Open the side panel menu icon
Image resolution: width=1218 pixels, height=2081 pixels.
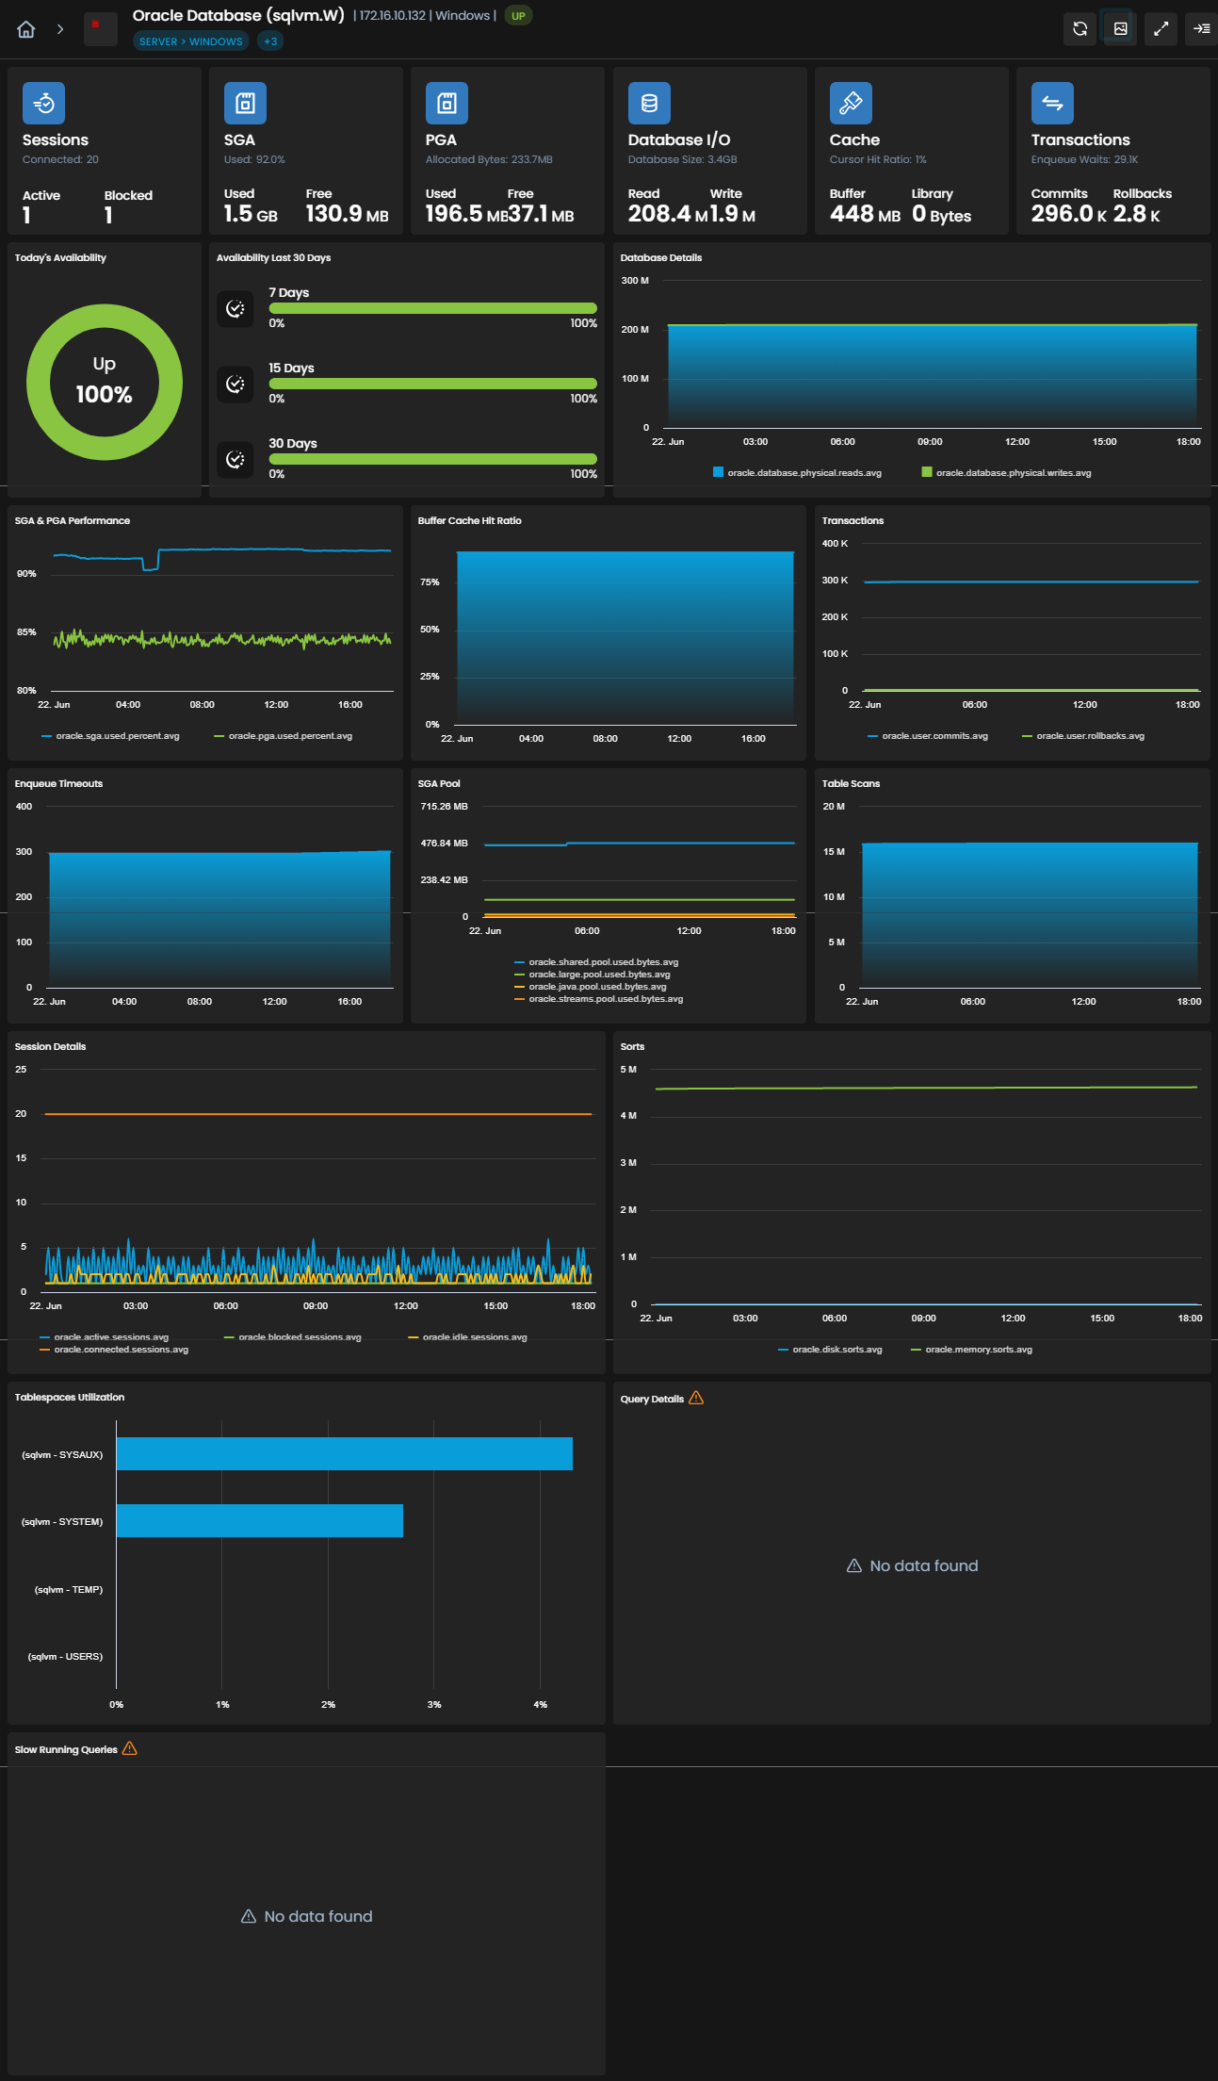point(1201,29)
